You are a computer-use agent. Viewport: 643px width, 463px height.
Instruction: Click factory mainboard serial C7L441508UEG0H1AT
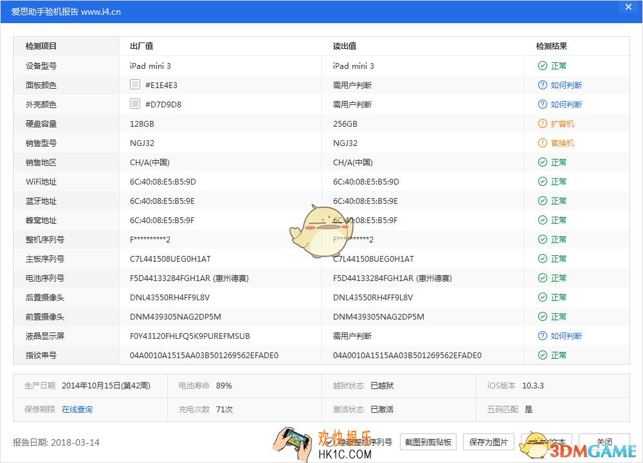170,259
